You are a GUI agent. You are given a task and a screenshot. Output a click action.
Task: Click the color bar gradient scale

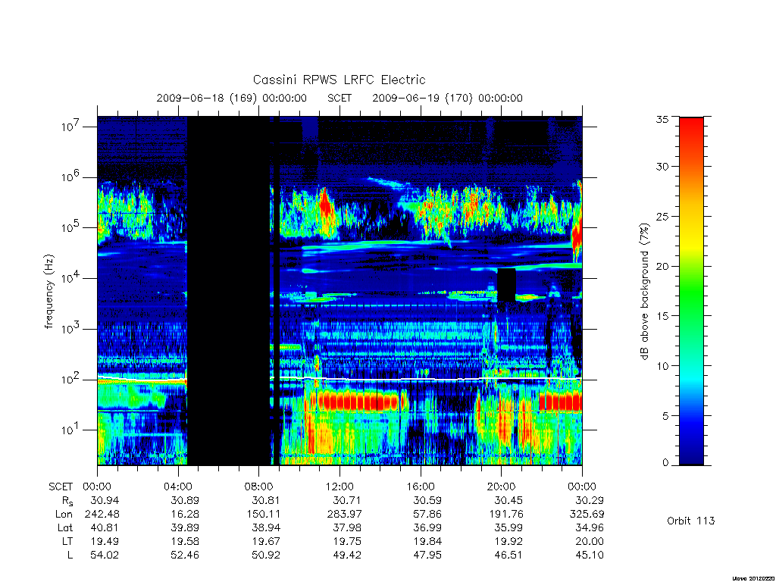tap(691, 291)
